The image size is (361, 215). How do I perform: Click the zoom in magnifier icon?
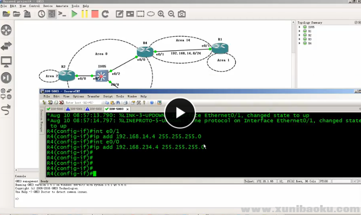[x=161, y=14]
